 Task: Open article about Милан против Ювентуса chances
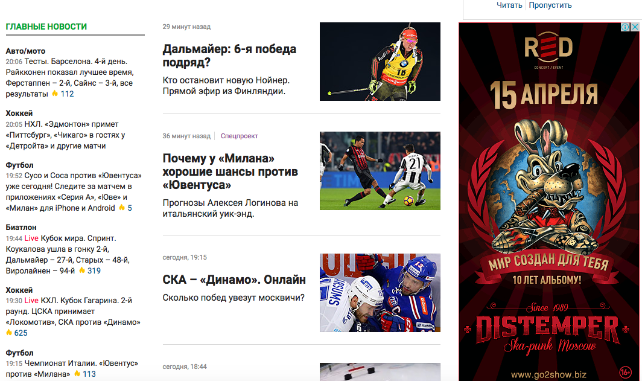coord(230,171)
